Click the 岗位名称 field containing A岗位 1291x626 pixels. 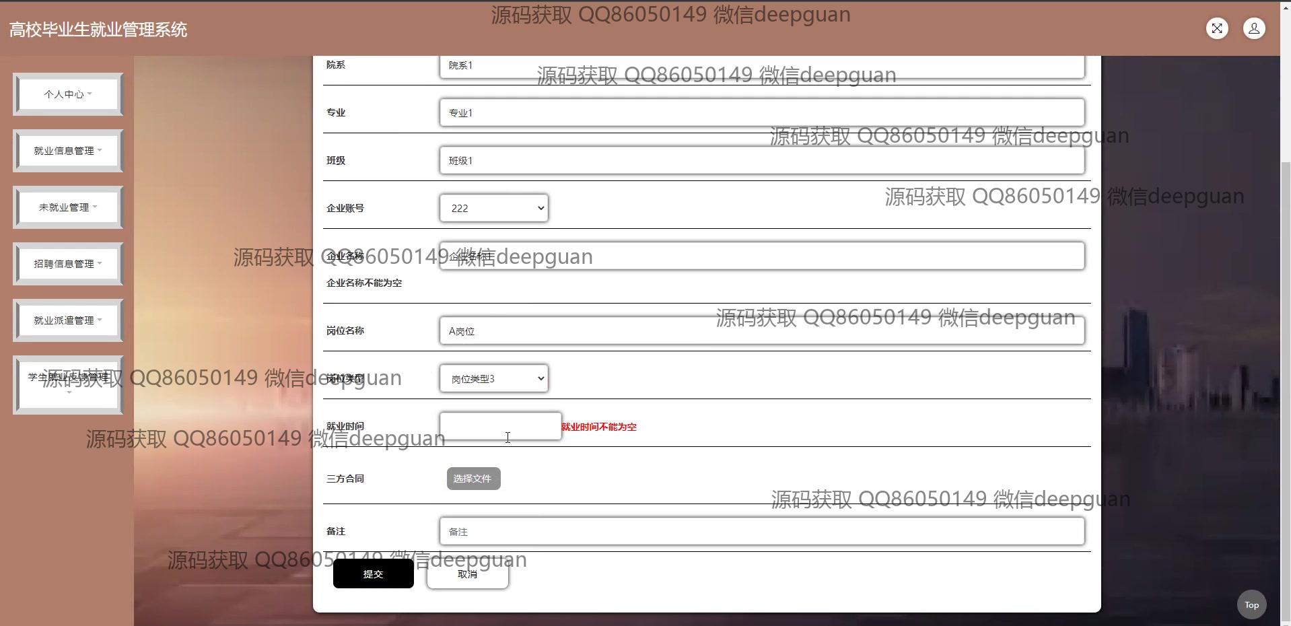point(761,331)
